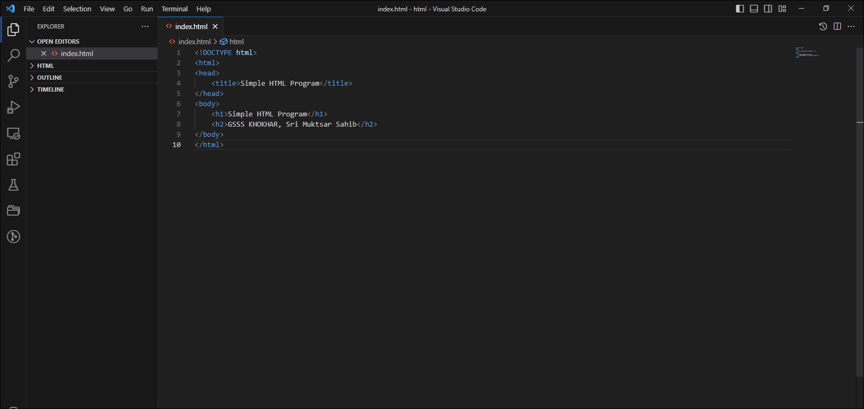Toggle the primary side bar layout button
The image size is (864, 409).
(740, 9)
